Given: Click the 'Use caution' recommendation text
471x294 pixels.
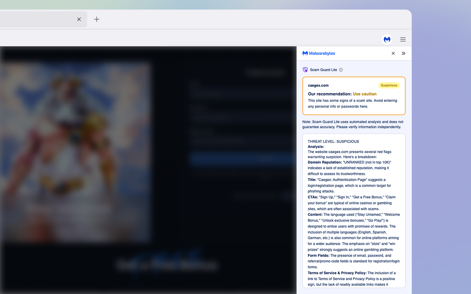Looking at the screenshot, I should tap(365, 94).
